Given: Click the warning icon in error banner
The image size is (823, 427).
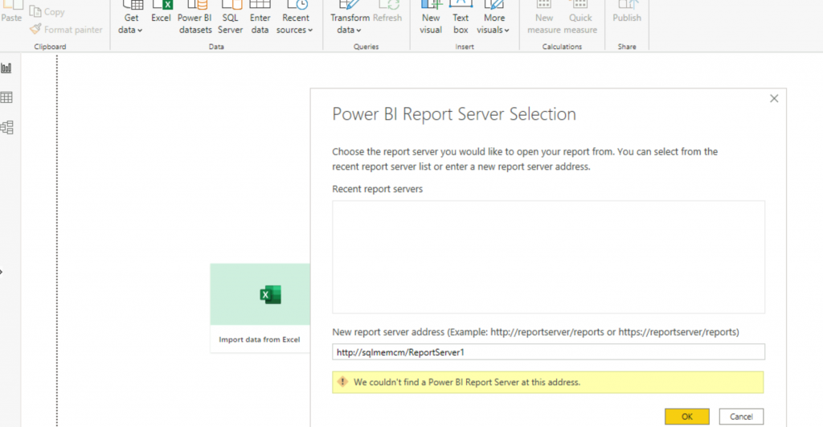Looking at the screenshot, I should pyautogui.click(x=342, y=382).
